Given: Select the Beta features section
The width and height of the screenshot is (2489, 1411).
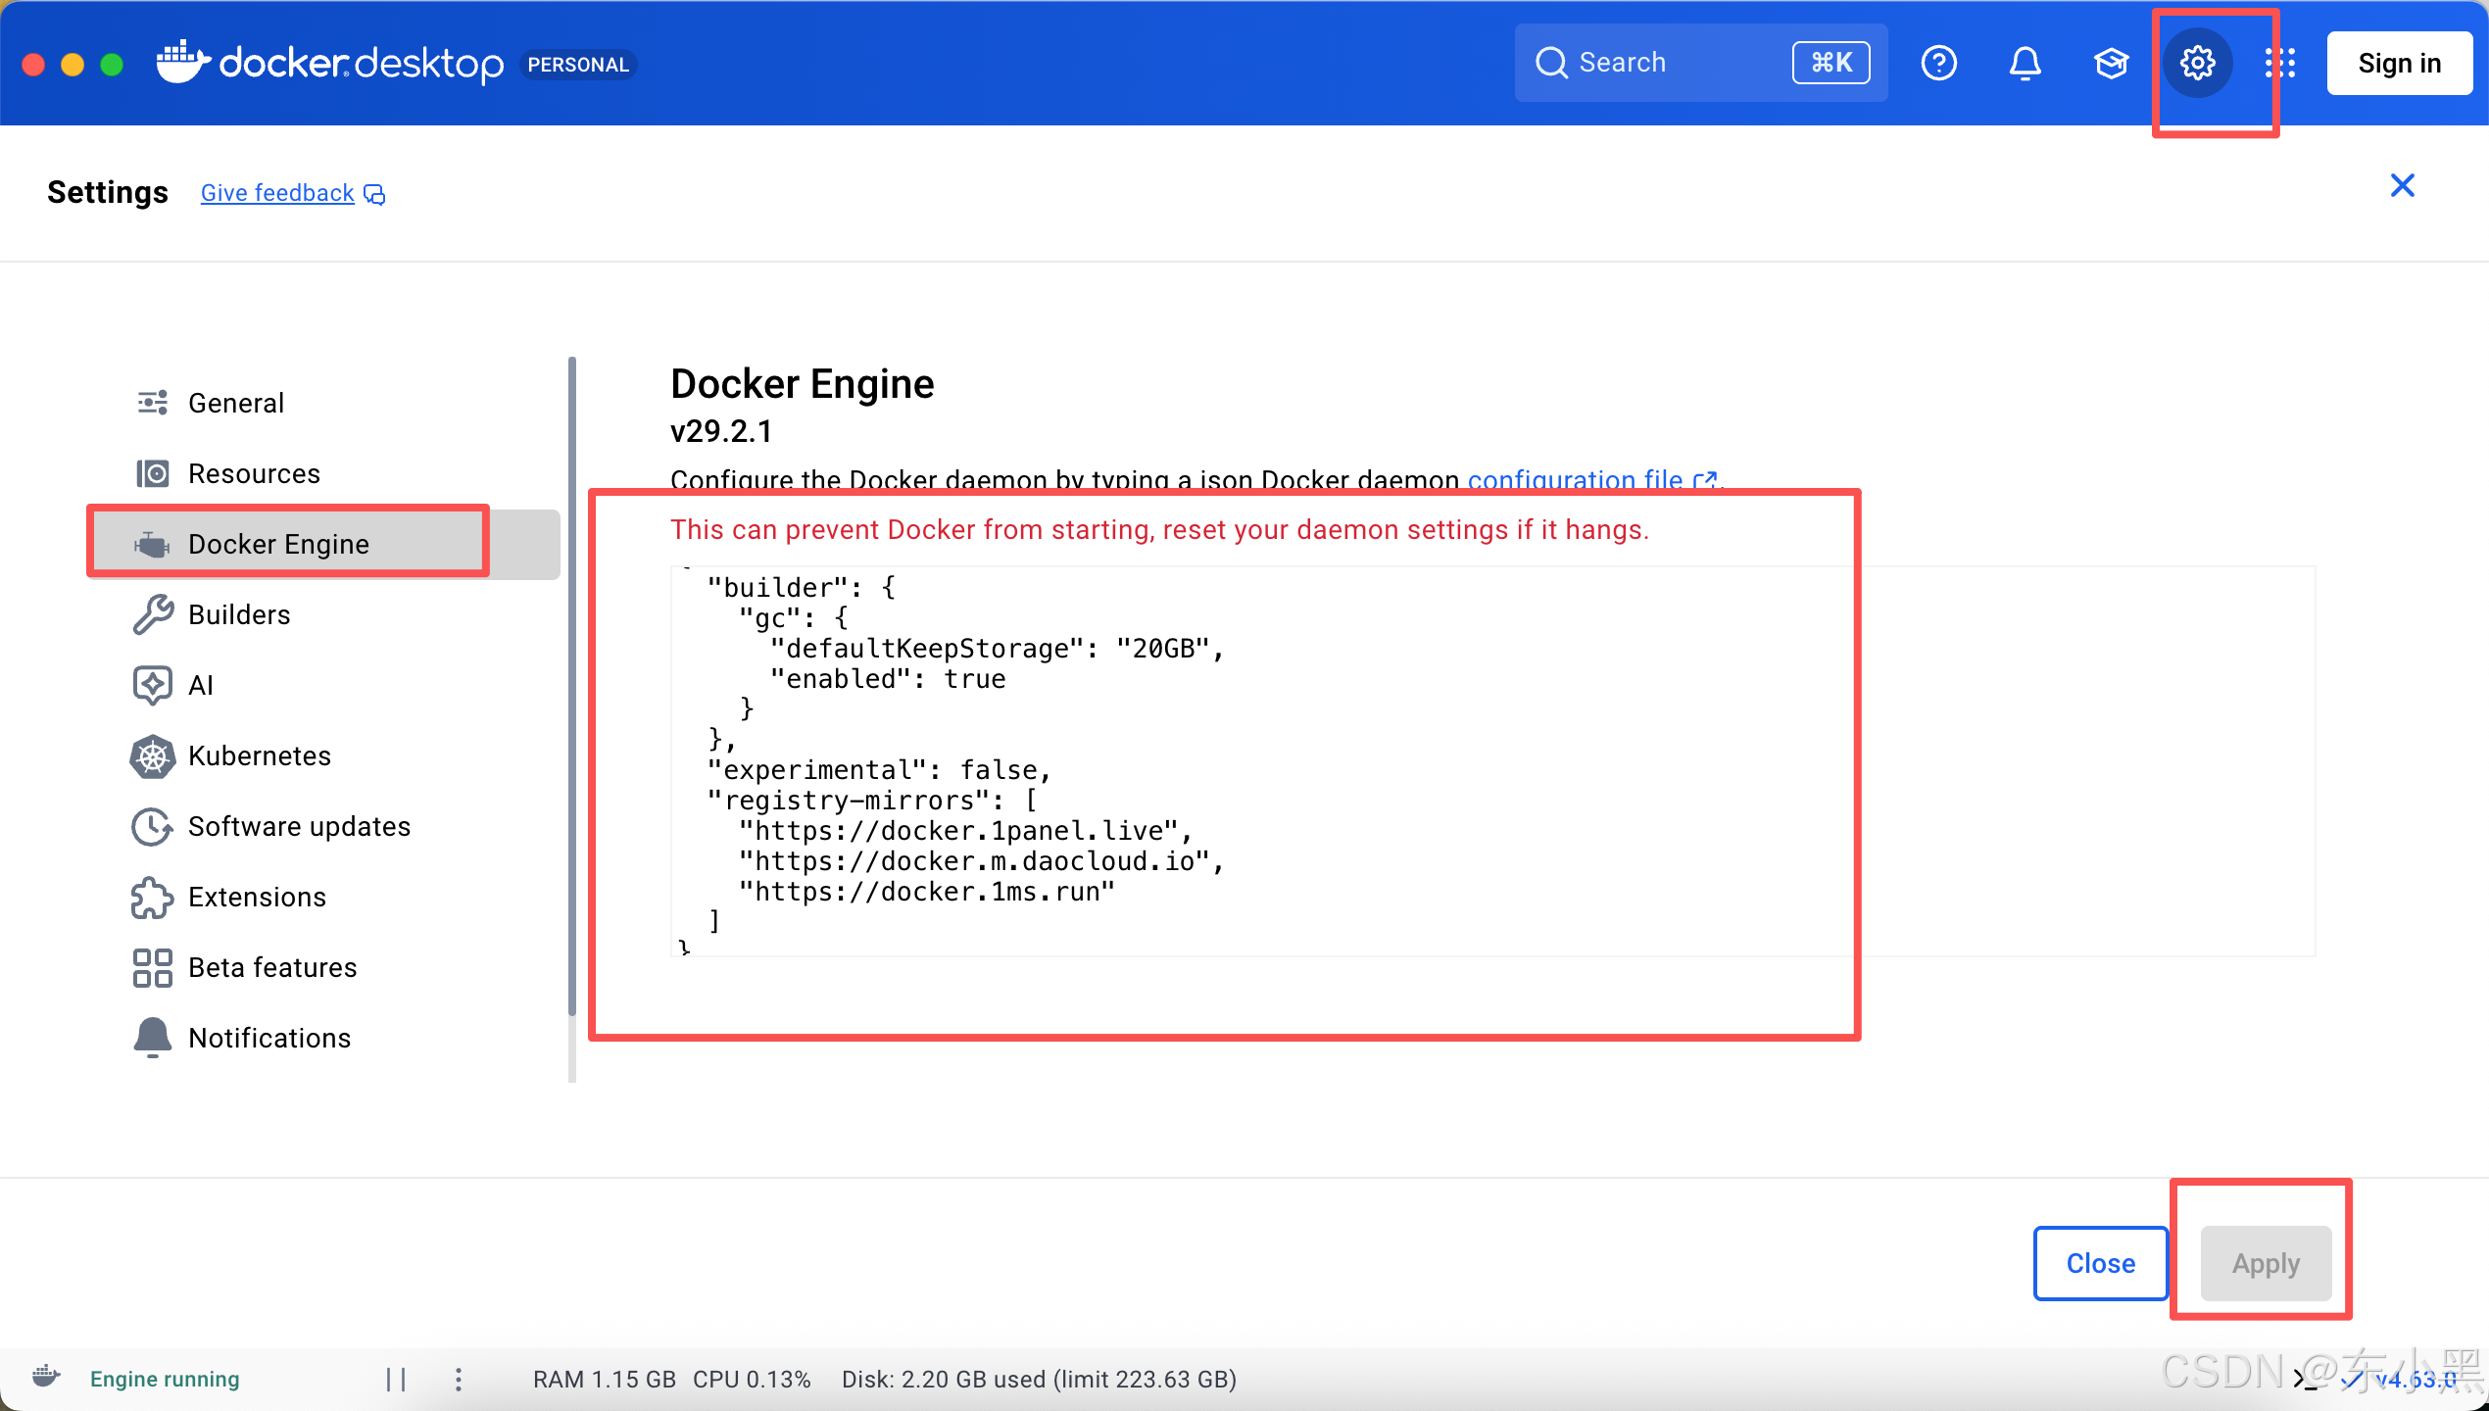Looking at the screenshot, I should click(x=271, y=967).
